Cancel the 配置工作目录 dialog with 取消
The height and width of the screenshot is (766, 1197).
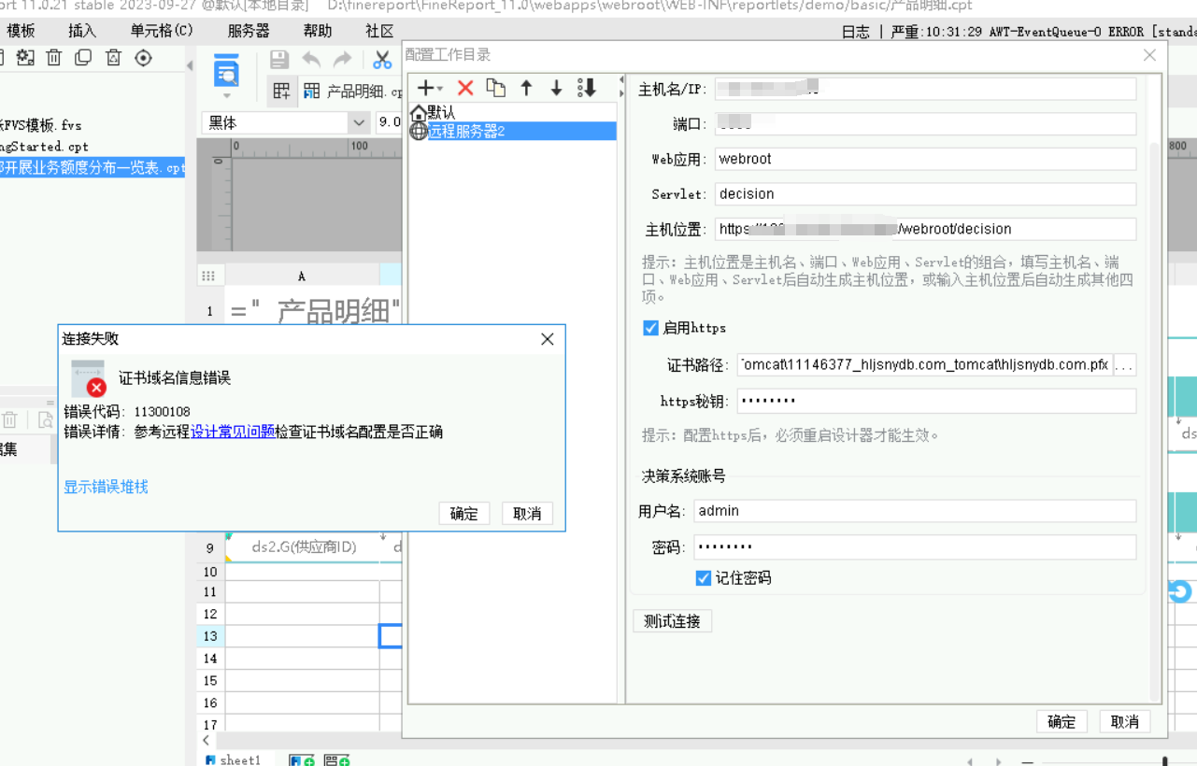1125,721
